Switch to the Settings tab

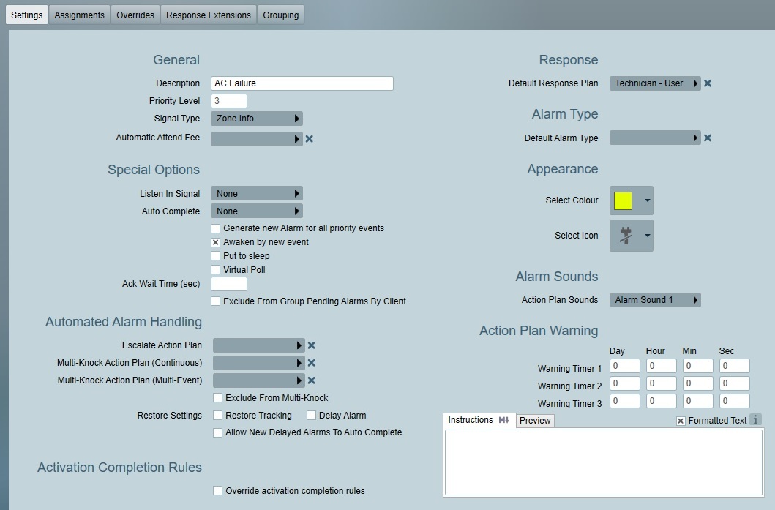pos(26,15)
